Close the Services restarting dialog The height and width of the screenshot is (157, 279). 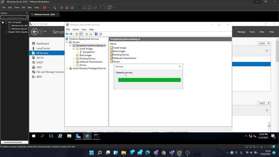(180, 66)
